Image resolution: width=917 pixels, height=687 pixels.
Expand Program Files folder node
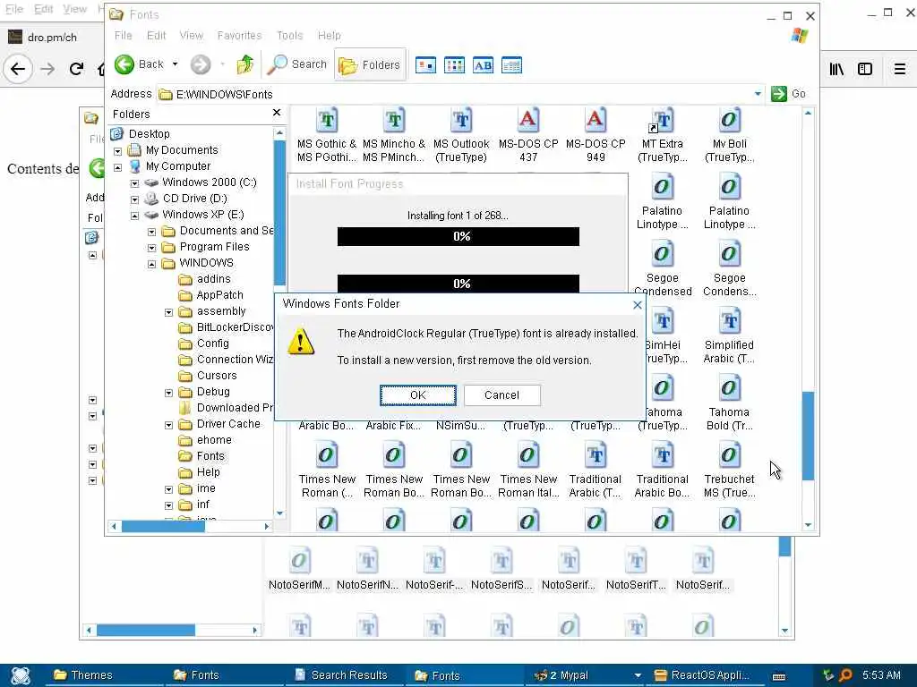pos(151,248)
